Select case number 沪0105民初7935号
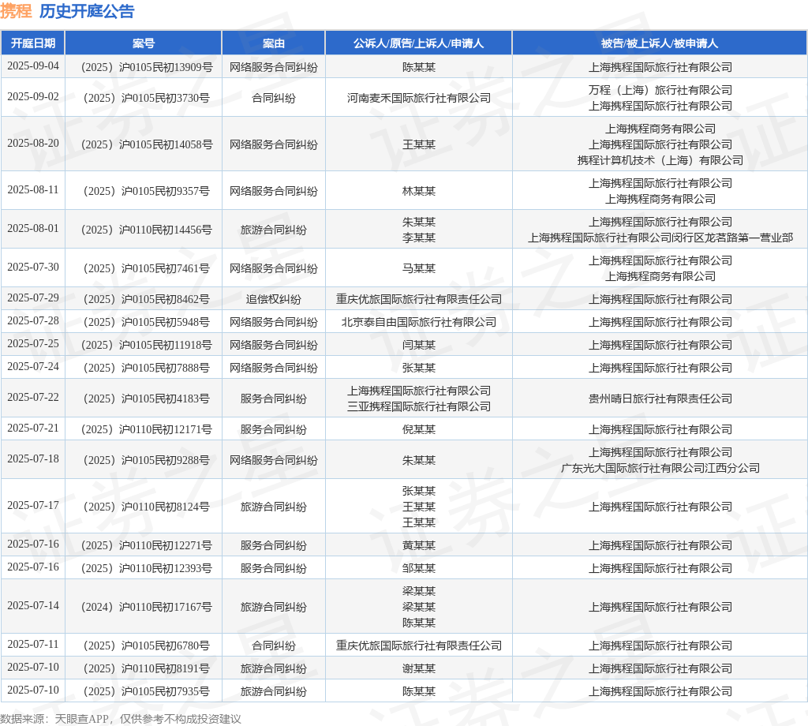Screen dimensions: 808x726 [x=147, y=691]
